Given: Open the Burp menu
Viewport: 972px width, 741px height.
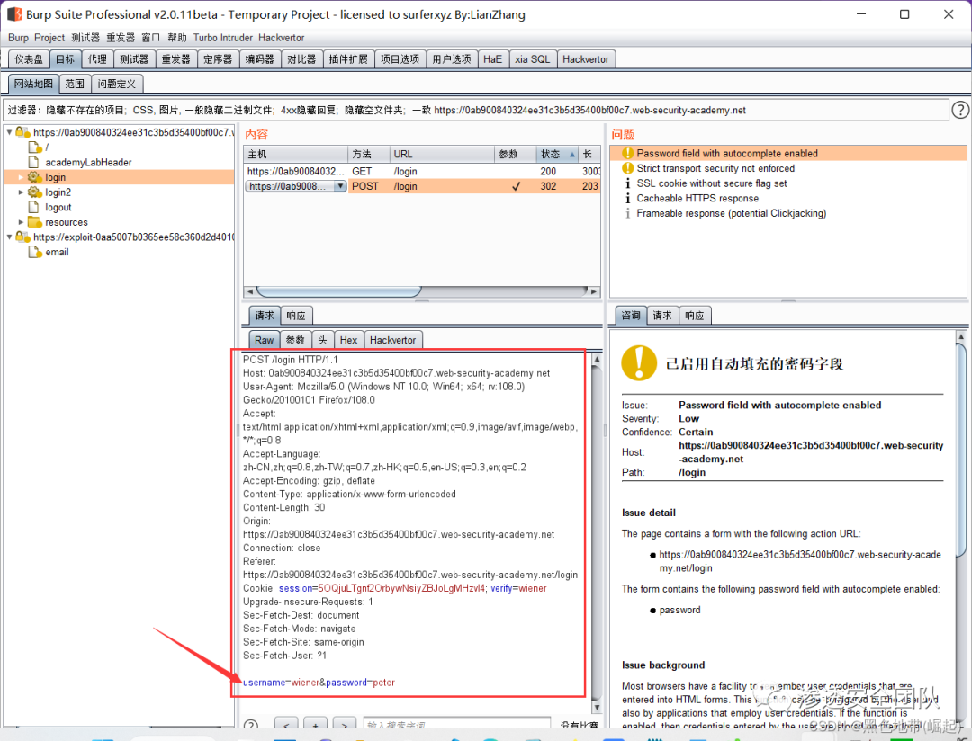Looking at the screenshot, I should (x=19, y=38).
